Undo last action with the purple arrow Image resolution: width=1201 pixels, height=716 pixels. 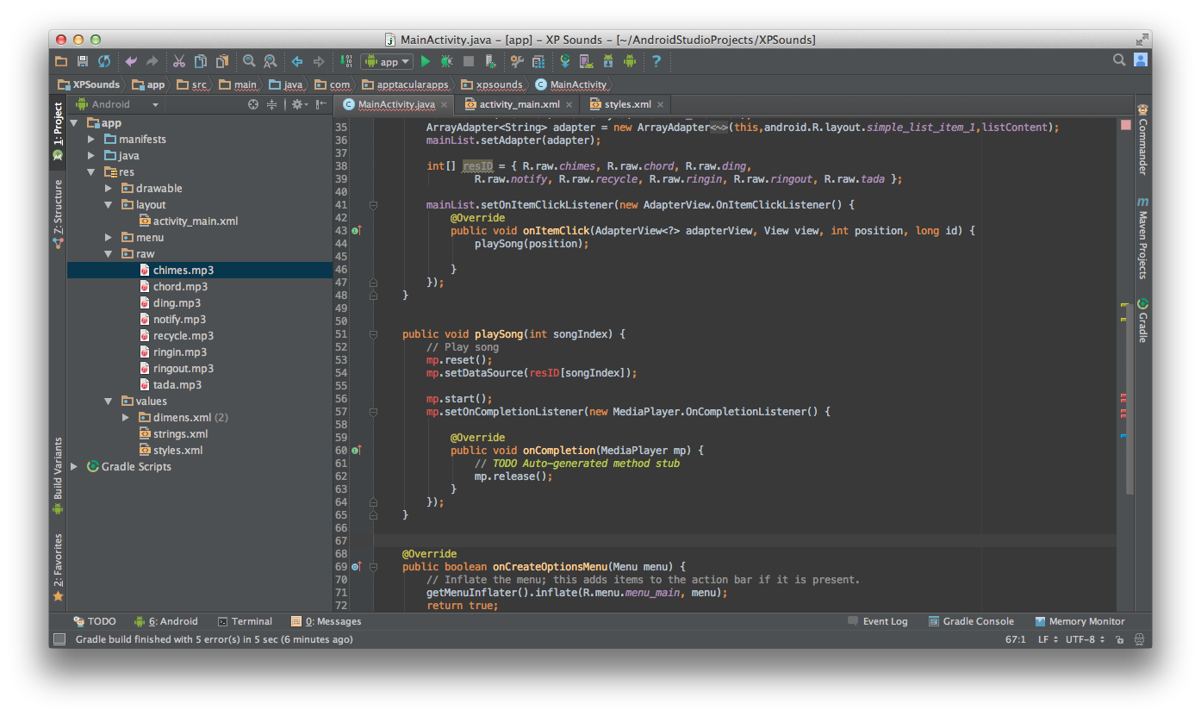[x=131, y=61]
